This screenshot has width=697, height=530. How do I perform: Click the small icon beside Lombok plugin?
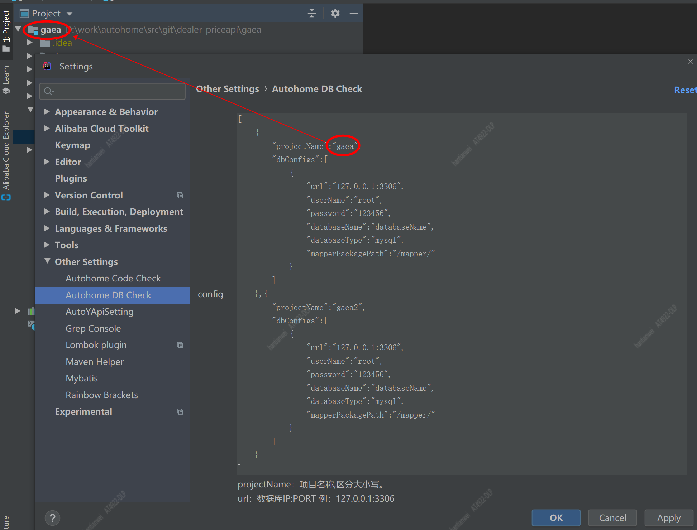tap(180, 345)
